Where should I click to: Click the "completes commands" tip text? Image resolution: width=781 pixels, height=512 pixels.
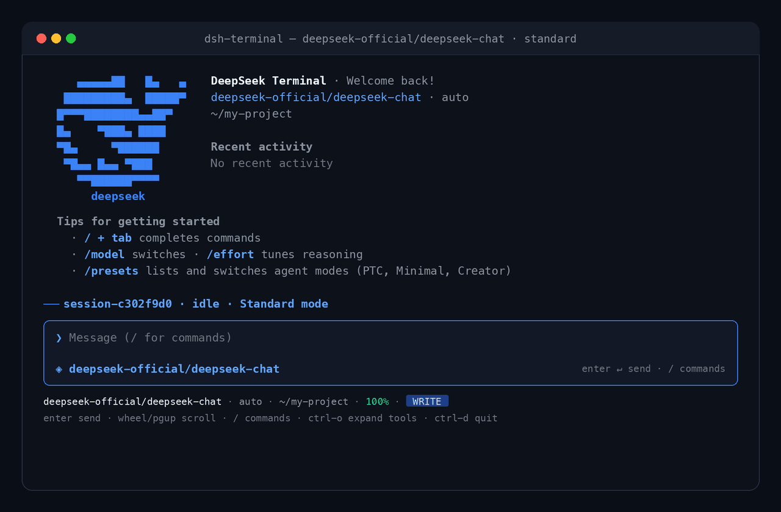point(200,238)
